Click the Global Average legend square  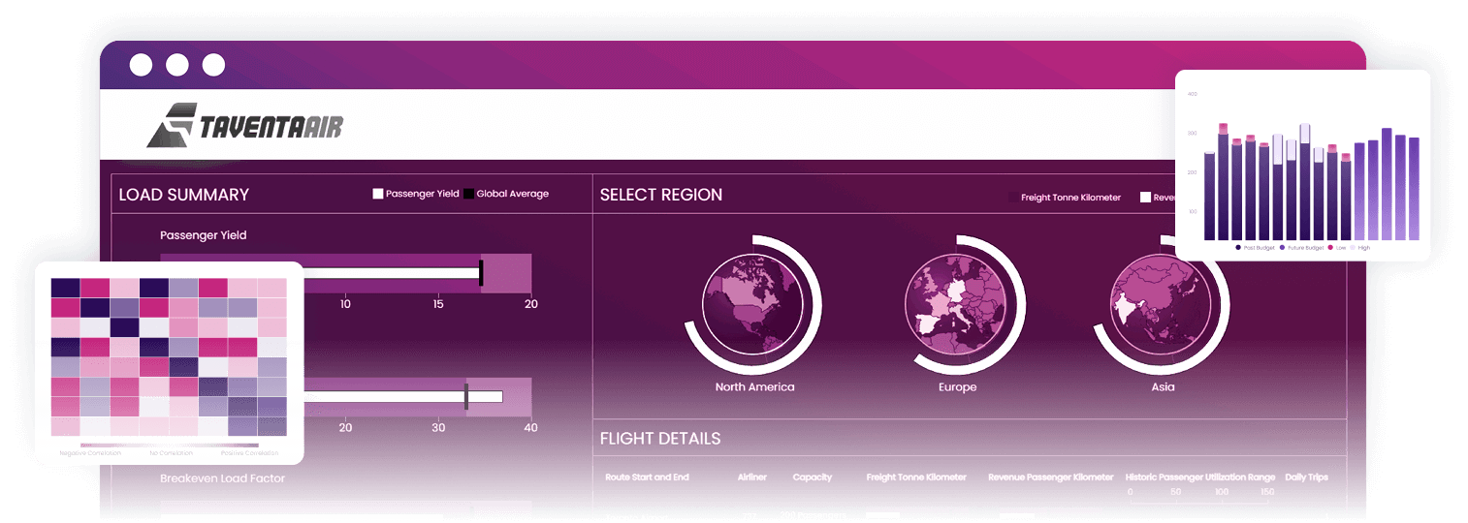pyautogui.click(x=468, y=194)
